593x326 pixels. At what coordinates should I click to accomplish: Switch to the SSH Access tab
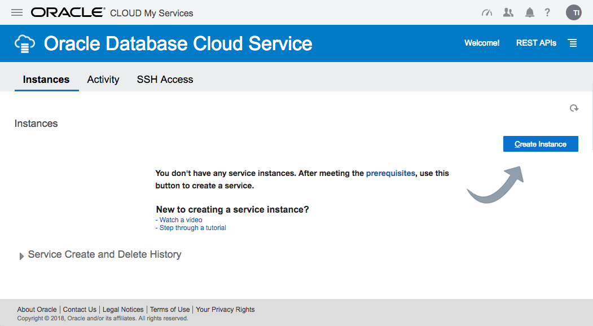click(x=165, y=80)
